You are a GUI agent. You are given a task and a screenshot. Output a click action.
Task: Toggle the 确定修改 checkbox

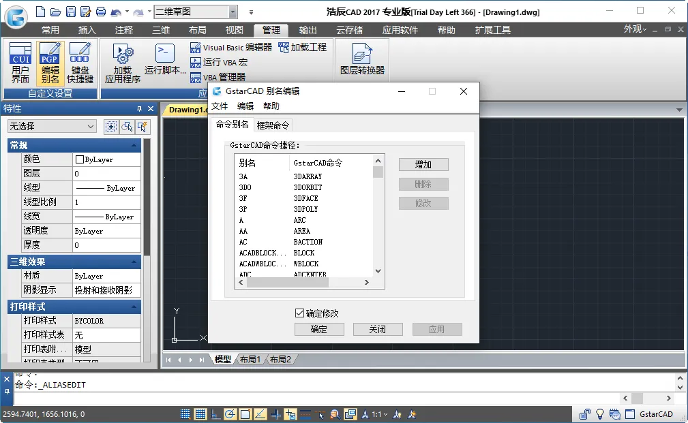299,313
